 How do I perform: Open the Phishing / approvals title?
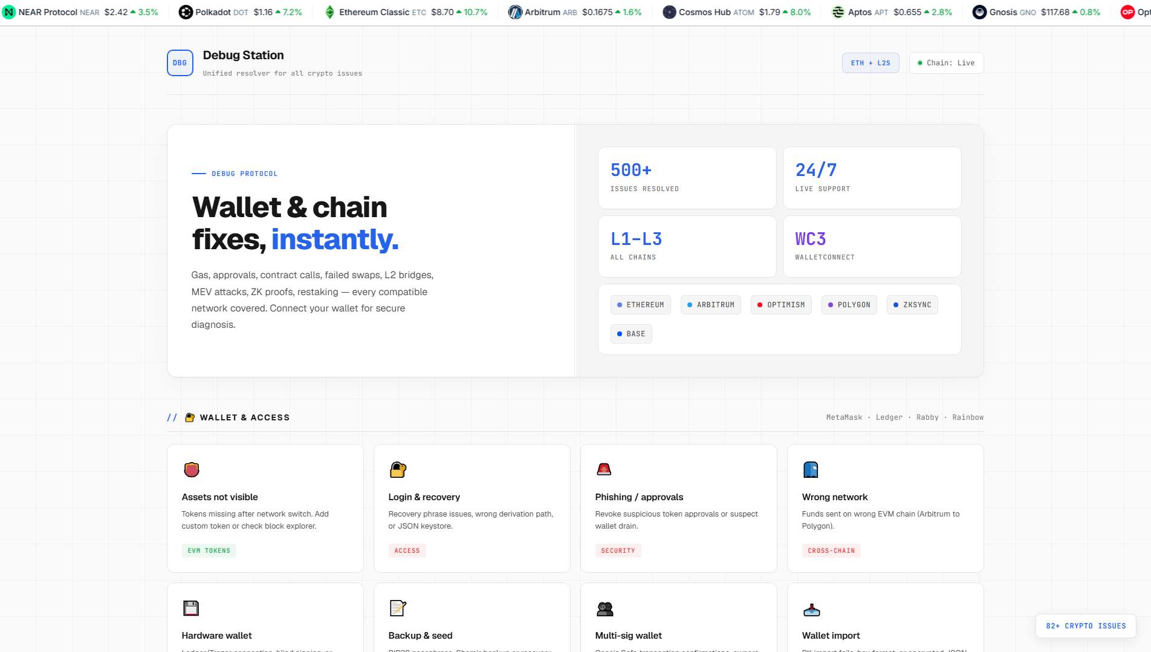[639, 497]
